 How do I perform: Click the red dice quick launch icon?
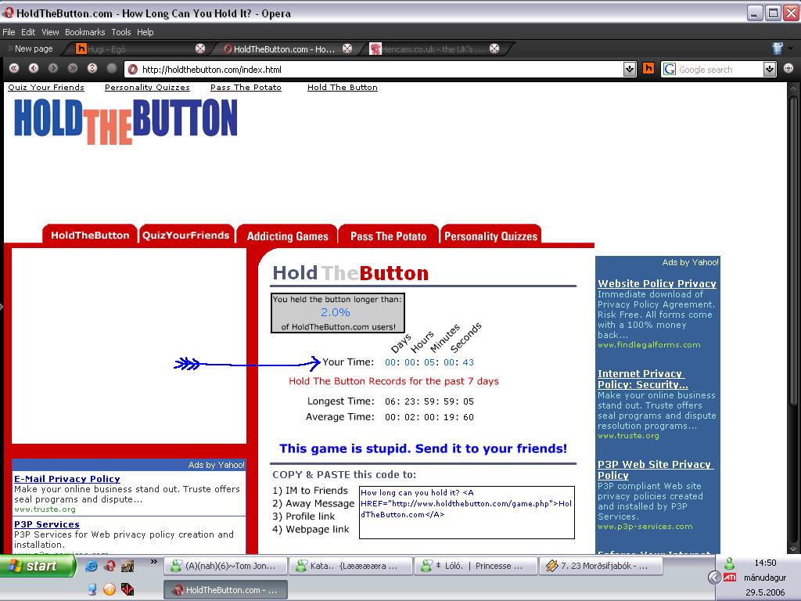pos(128,589)
